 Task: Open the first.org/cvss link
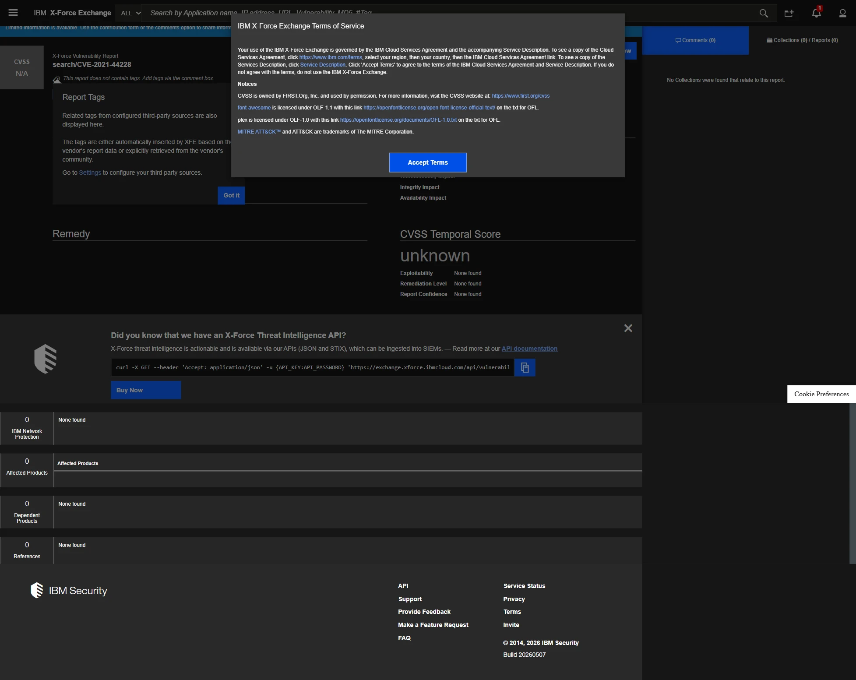521,96
